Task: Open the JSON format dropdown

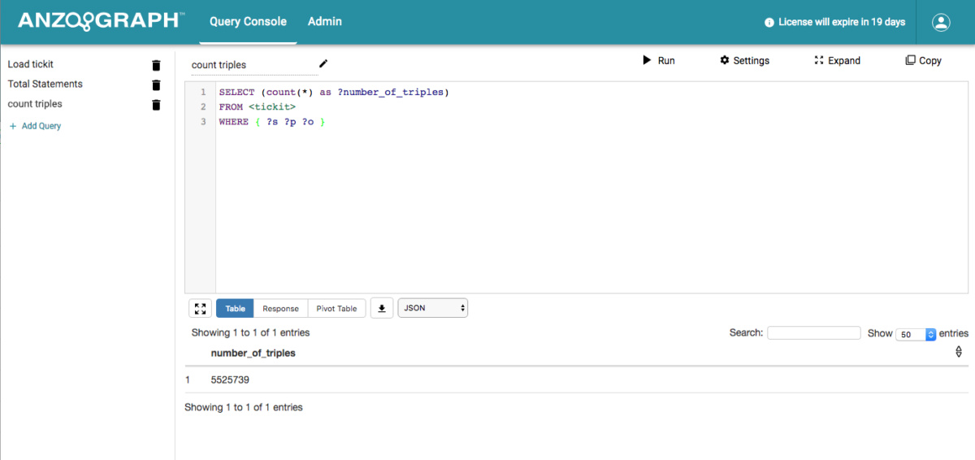Action: (433, 309)
